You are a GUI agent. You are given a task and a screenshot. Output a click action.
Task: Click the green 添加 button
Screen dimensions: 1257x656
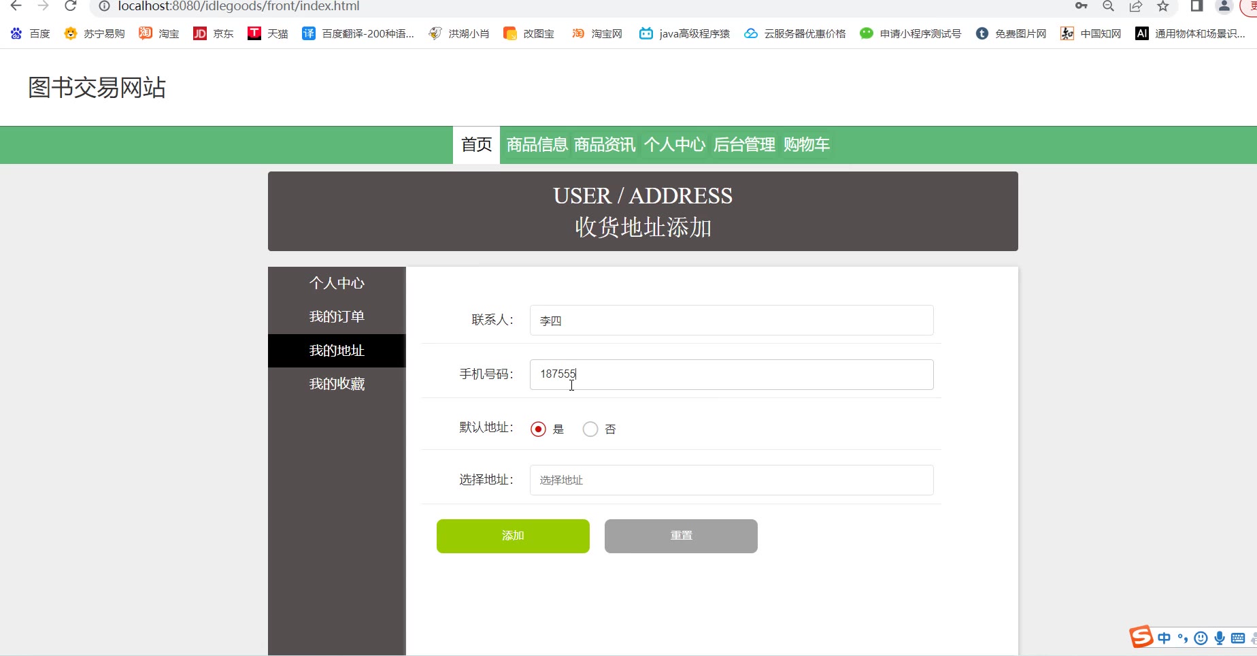[513, 536]
